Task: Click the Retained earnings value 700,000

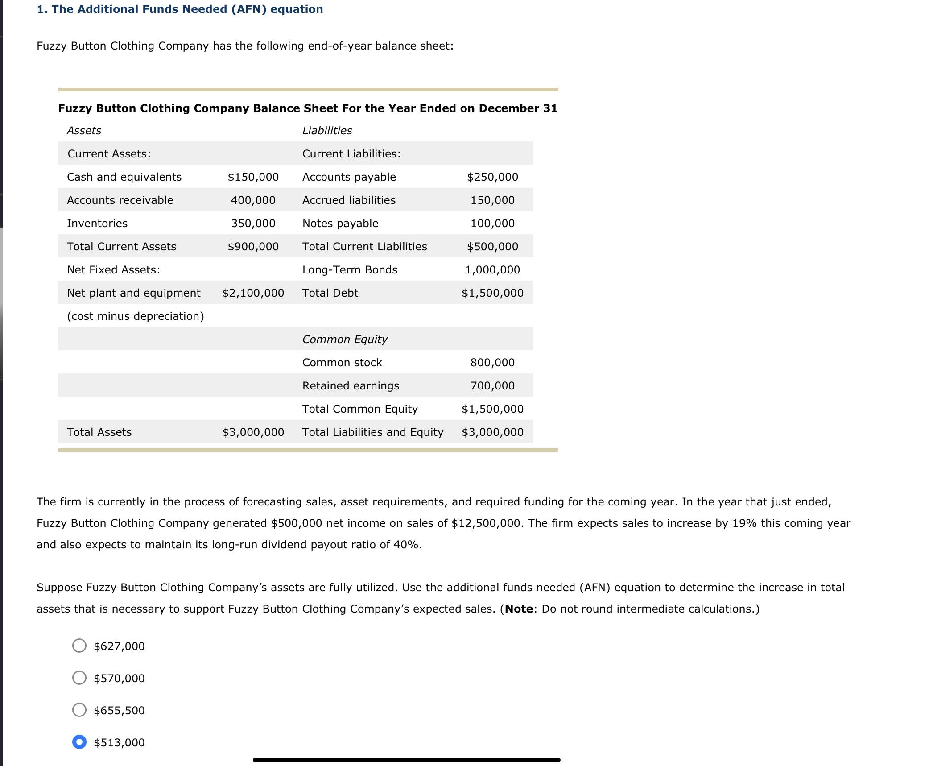Action: click(x=492, y=385)
